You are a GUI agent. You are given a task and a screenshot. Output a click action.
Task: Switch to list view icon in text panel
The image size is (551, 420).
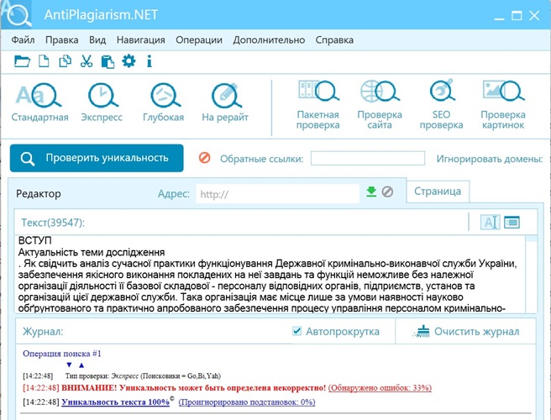512,222
